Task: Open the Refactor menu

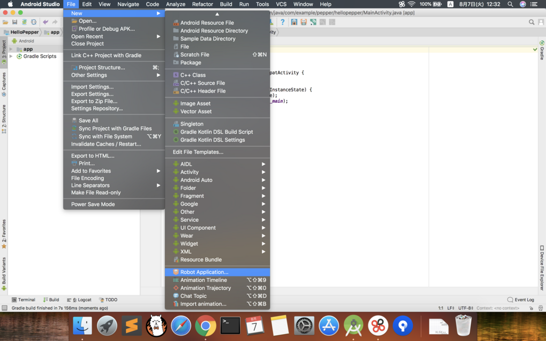Action: (x=202, y=4)
